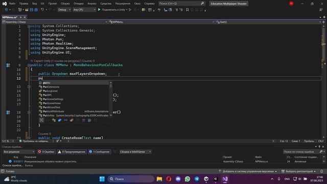Switch to the Вывод output tab
Screen dimensions: 327x184
[x=29, y=166]
